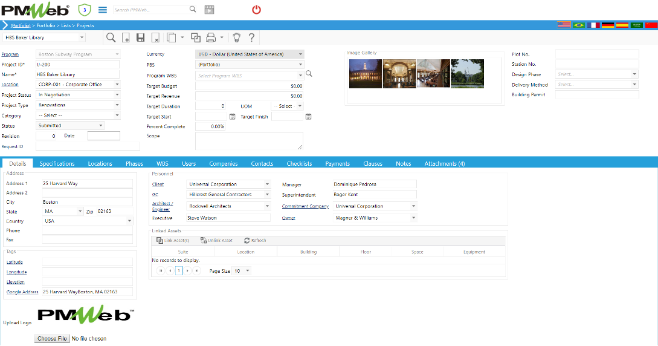Click the Program link label
The width and height of the screenshot is (658, 346).
[10, 54]
